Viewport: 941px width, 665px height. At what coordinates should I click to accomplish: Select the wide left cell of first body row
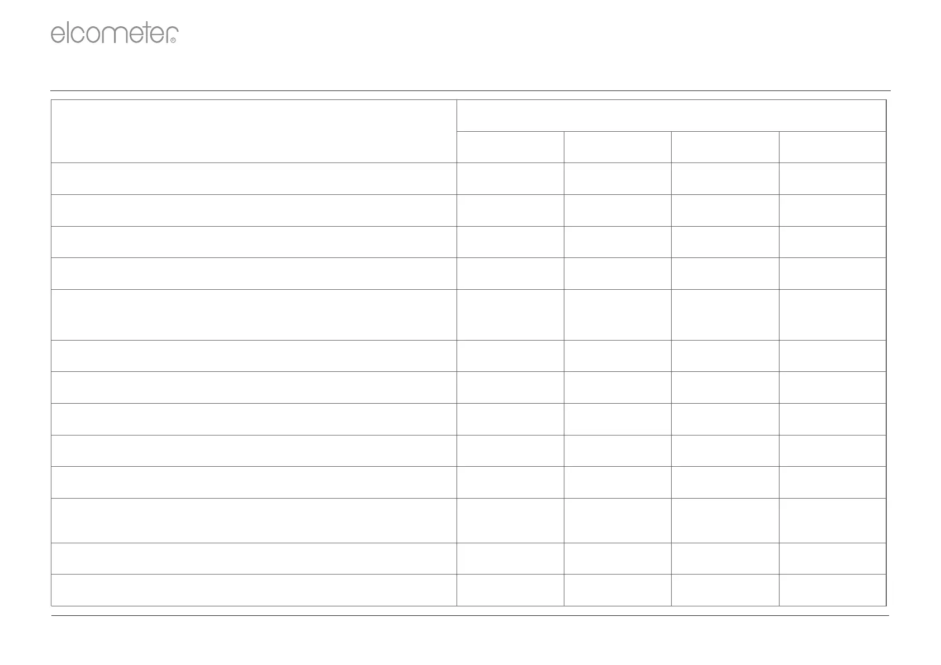[254, 179]
